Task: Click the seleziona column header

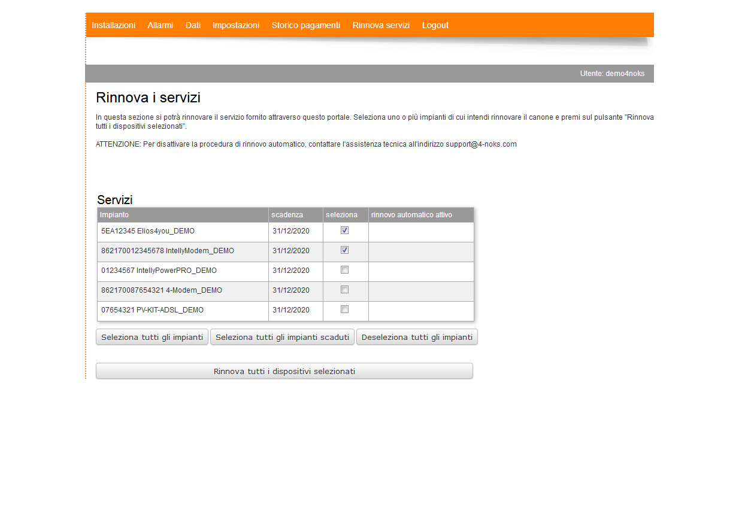Action: pos(346,215)
